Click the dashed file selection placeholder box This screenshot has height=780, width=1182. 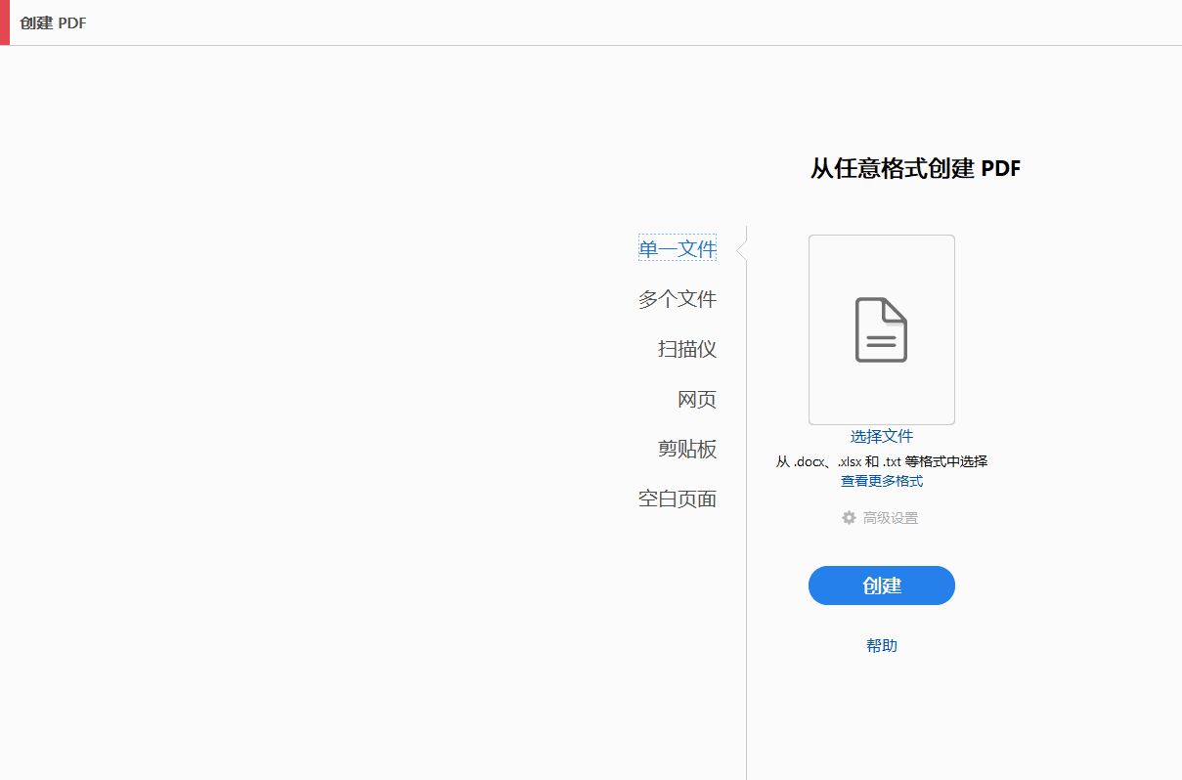coord(881,328)
